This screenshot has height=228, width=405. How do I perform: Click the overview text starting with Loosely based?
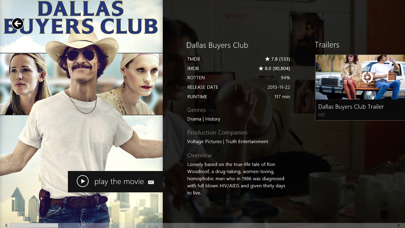click(236, 179)
